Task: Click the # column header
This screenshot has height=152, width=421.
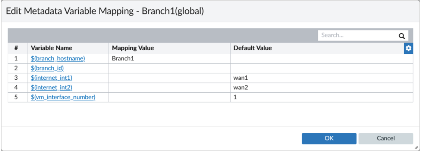Action: coord(16,48)
